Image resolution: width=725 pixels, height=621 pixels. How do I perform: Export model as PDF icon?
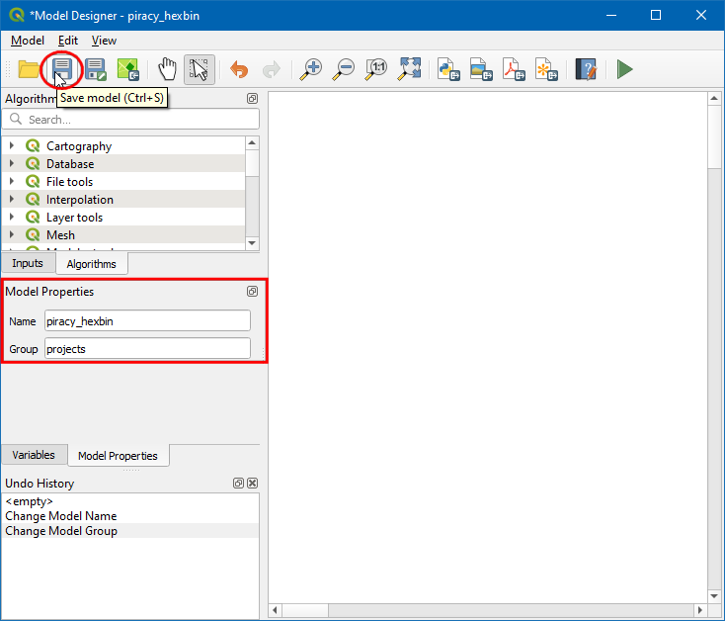[x=514, y=69]
